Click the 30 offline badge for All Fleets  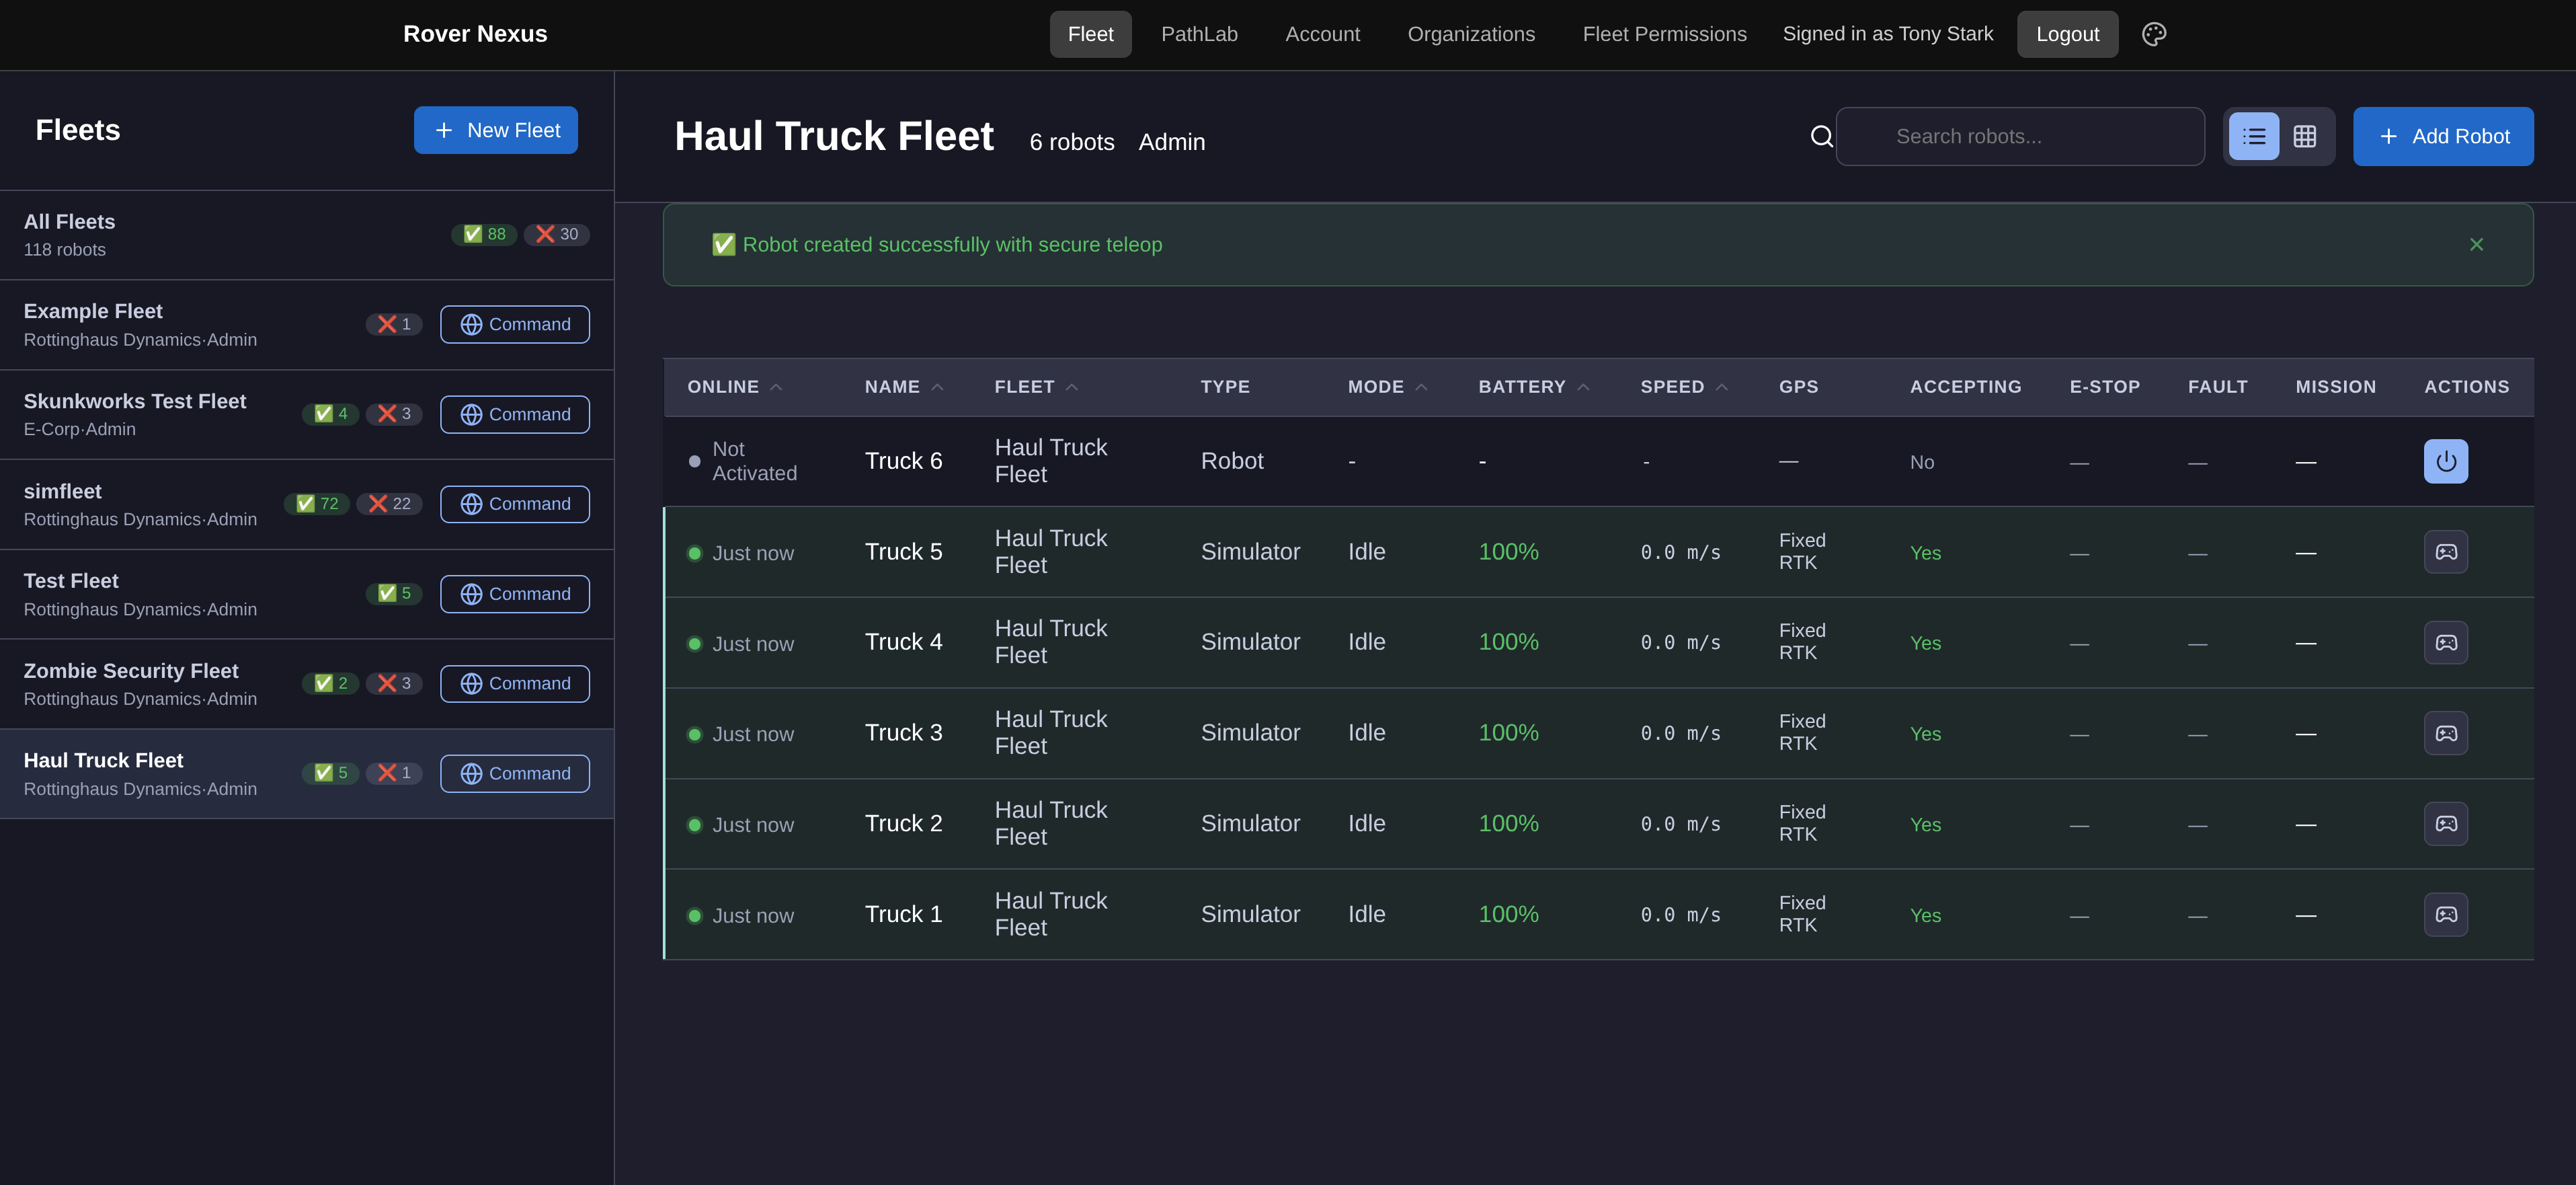click(x=556, y=234)
